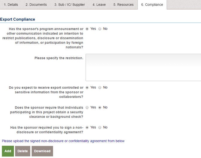Screen dimensions: 201x158
Task: Pick No for signing non-disclosure agreement
Action: point(100,127)
